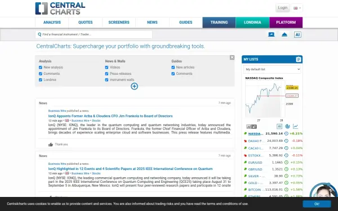Open the GBP/USD instrument link
The width and height of the screenshot is (338, 211).
pos(255,169)
